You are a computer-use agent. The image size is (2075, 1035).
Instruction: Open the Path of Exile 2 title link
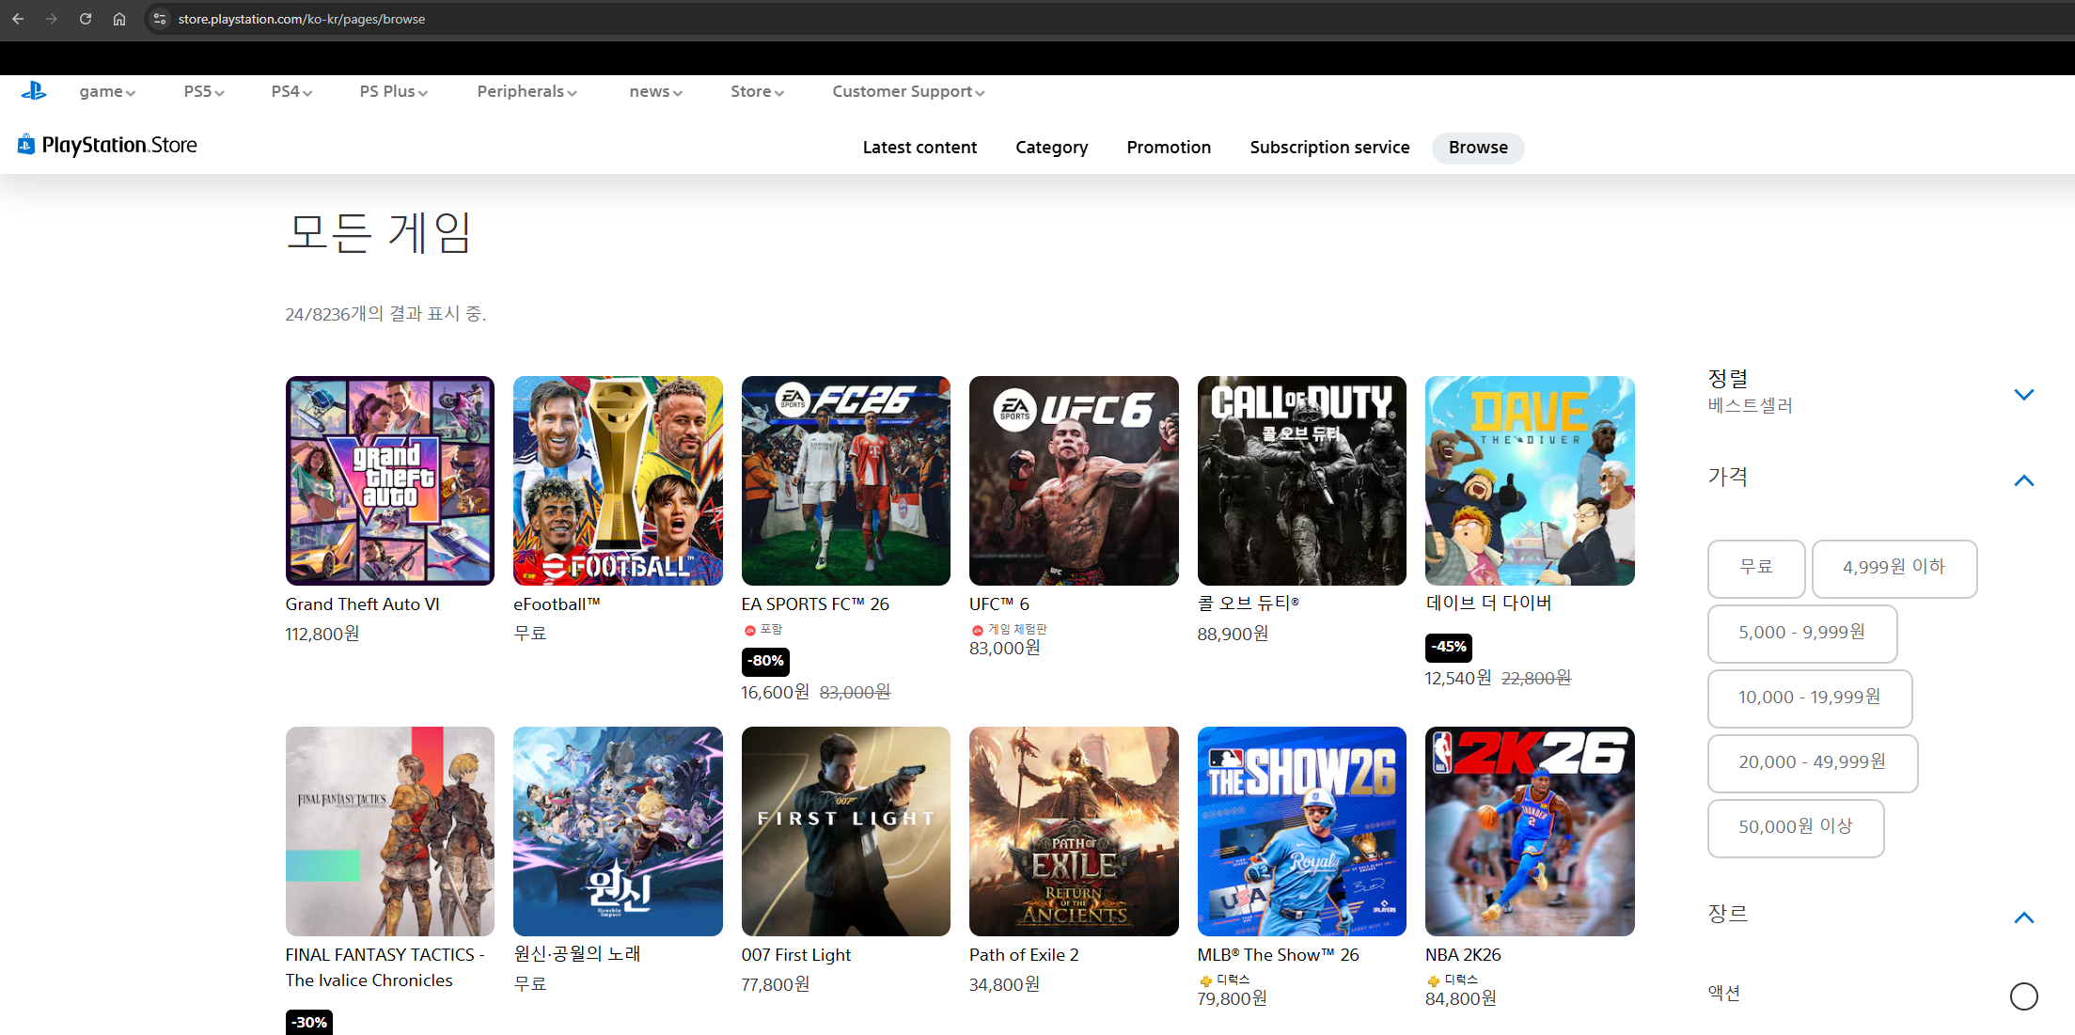[x=1024, y=955]
